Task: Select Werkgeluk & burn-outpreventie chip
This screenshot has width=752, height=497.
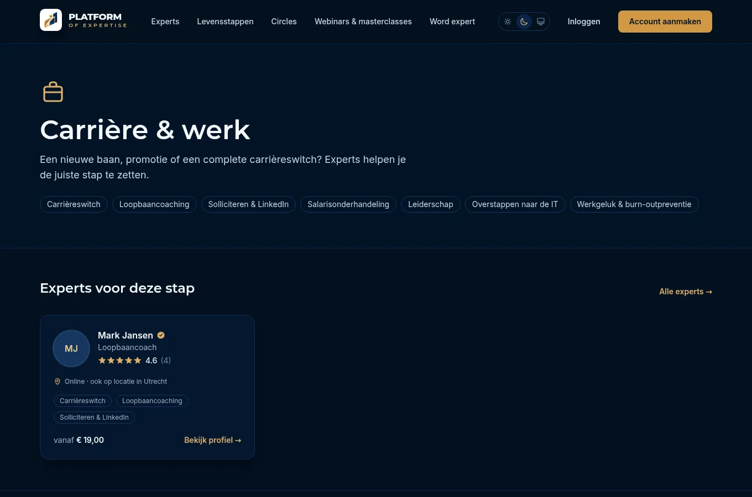Action: [634, 204]
